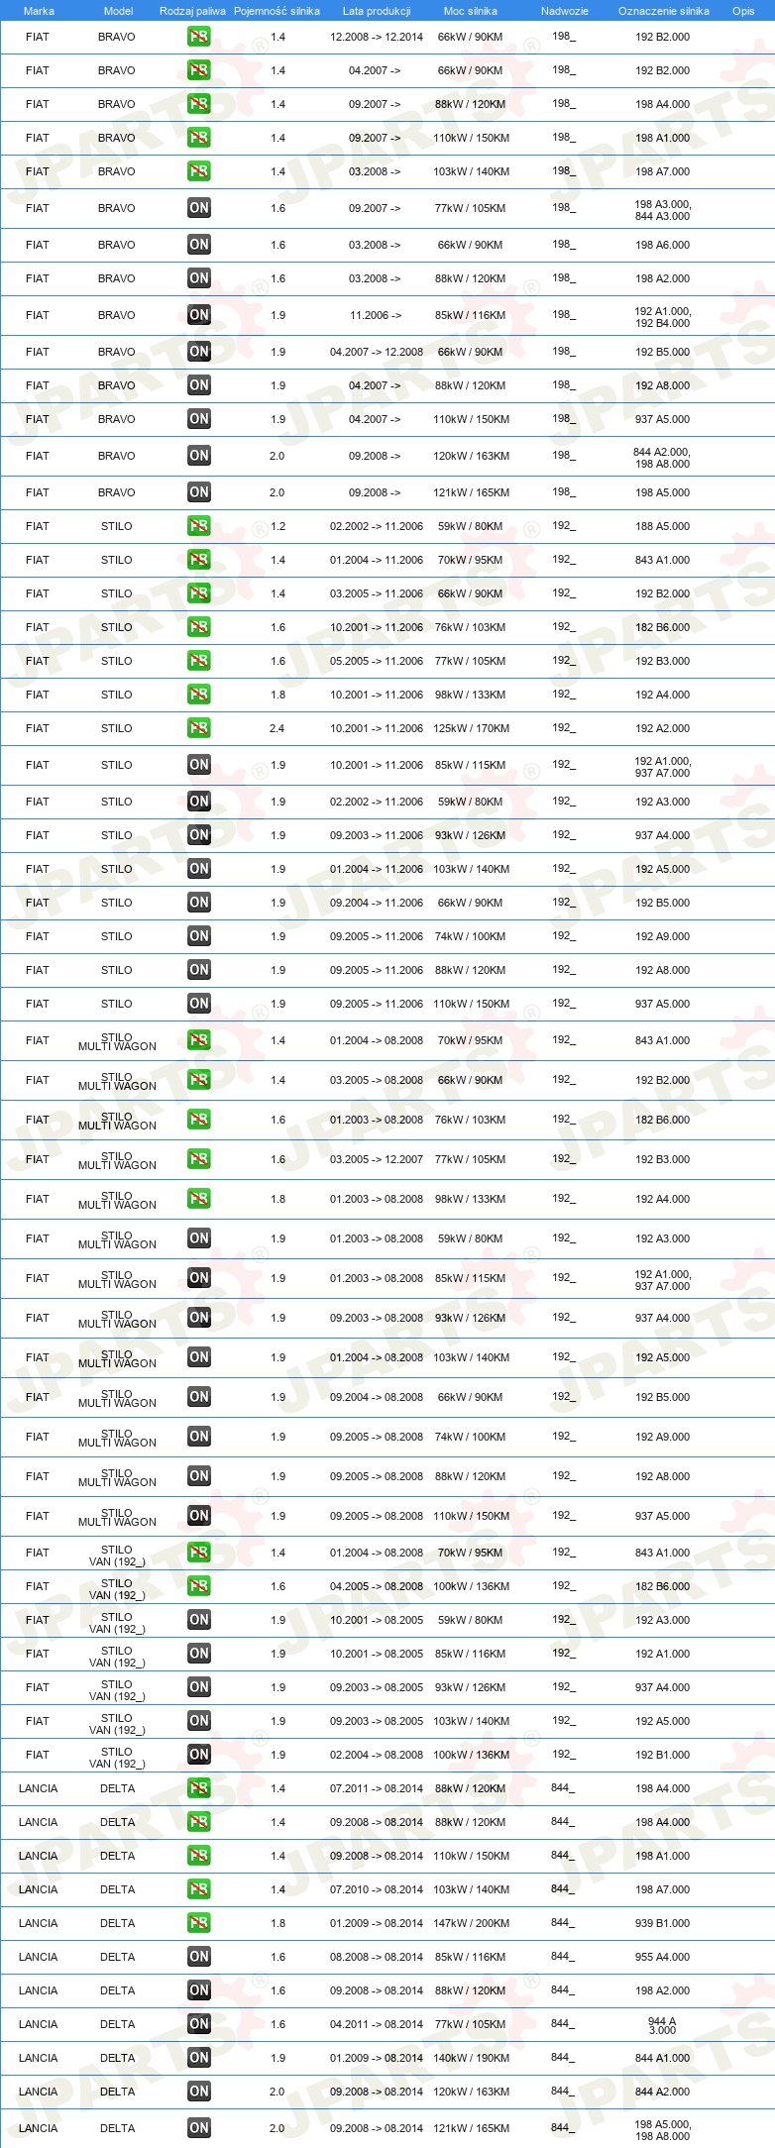Click diesel icon for Stilo Van 192 B1.000 row
Screen dimensions: 775x2148
coord(199,1755)
